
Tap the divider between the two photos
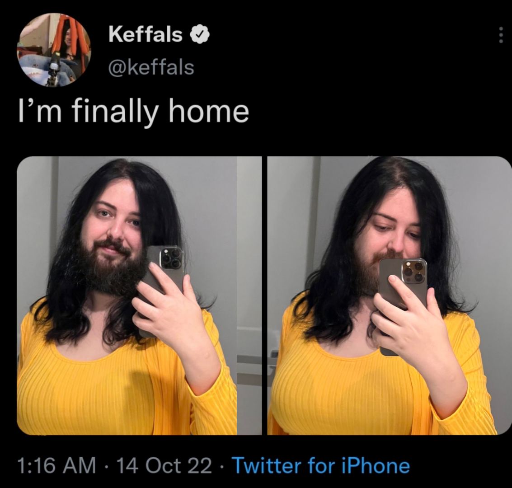(x=264, y=296)
